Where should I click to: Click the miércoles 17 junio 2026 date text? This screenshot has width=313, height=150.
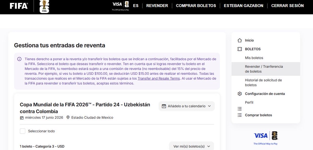[x=44, y=117]
